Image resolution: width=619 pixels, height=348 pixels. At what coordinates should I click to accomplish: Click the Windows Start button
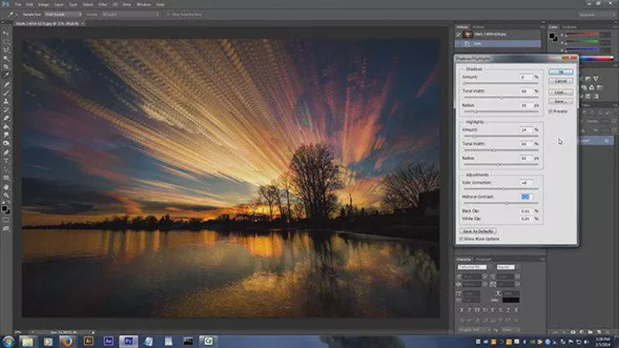click(9, 341)
